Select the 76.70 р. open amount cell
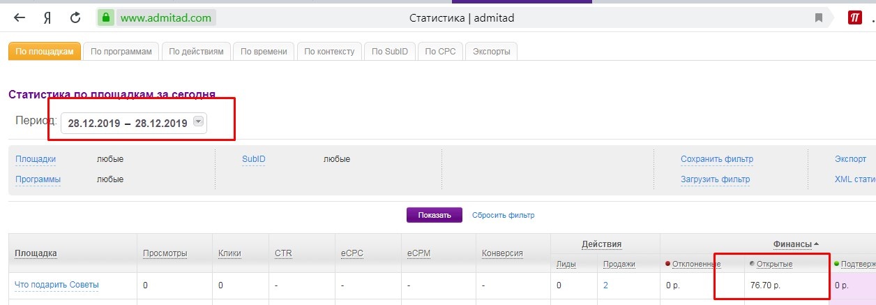The image size is (876, 305). (765, 285)
